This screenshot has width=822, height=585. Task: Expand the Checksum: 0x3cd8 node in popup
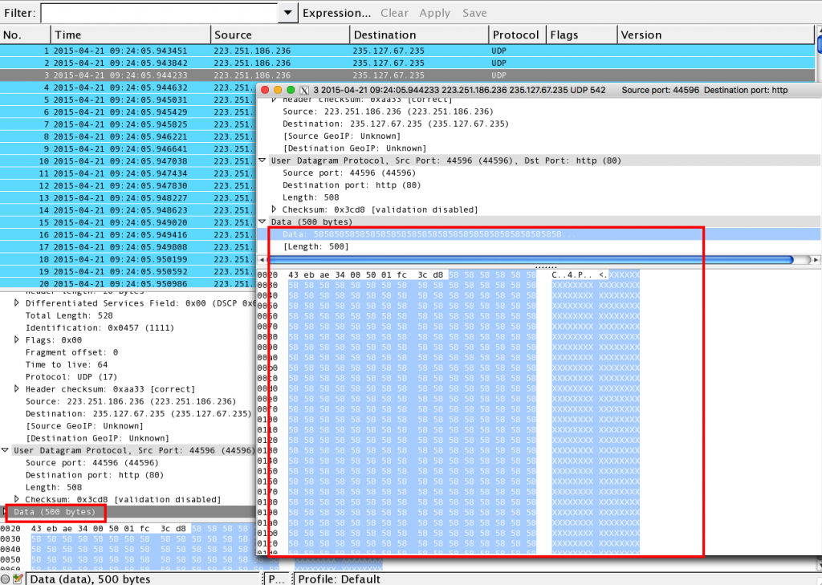275,209
